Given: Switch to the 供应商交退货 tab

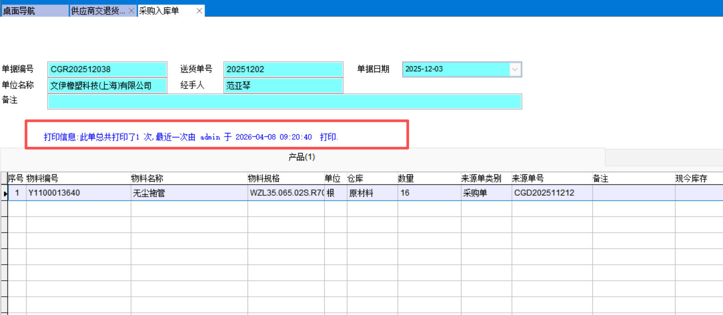Looking at the screenshot, I should (98, 11).
